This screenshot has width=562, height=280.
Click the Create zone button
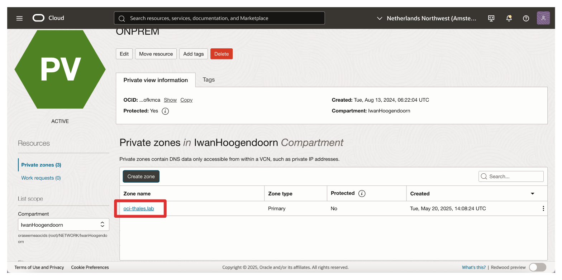141,177
